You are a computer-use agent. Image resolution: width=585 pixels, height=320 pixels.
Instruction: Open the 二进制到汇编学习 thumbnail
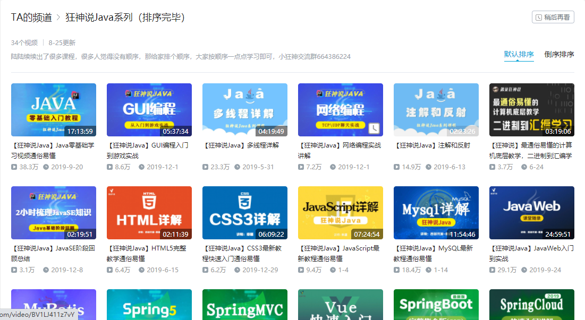click(x=532, y=110)
